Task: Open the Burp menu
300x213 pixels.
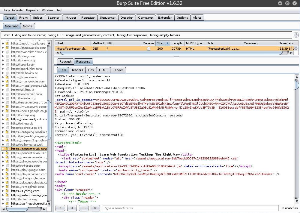Action: pyautogui.click(x=6, y=10)
